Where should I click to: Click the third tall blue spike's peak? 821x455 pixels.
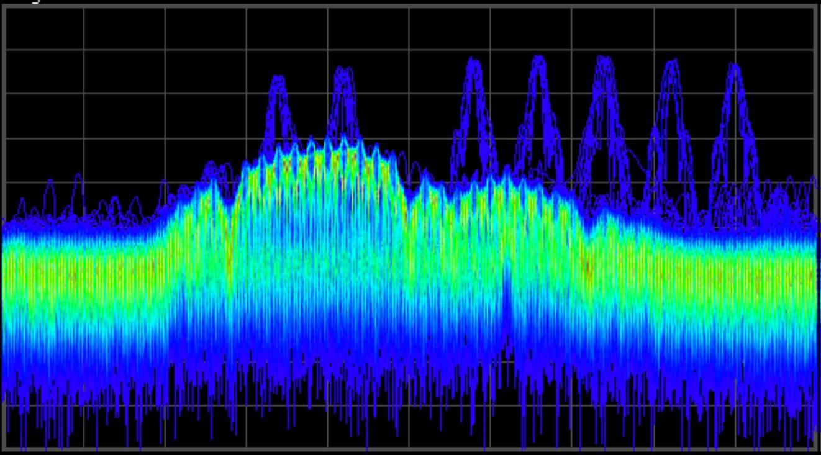click(474, 62)
